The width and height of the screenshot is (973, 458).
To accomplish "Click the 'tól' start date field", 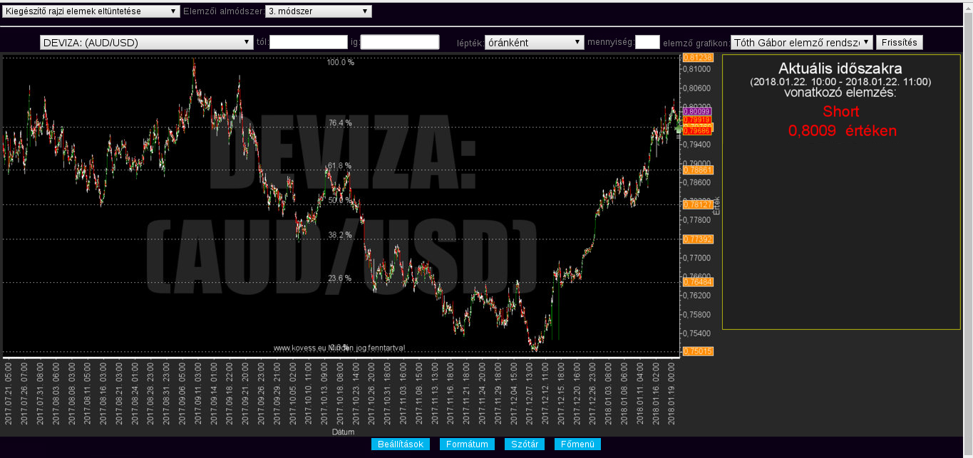I will point(308,43).
